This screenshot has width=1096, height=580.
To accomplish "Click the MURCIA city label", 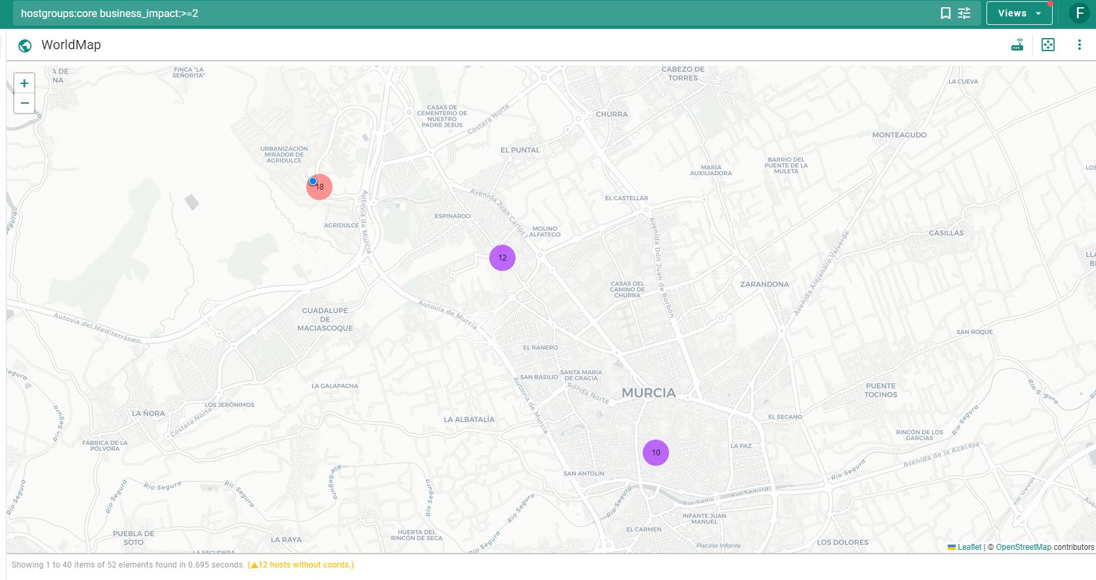I will [x=649, y=393].
